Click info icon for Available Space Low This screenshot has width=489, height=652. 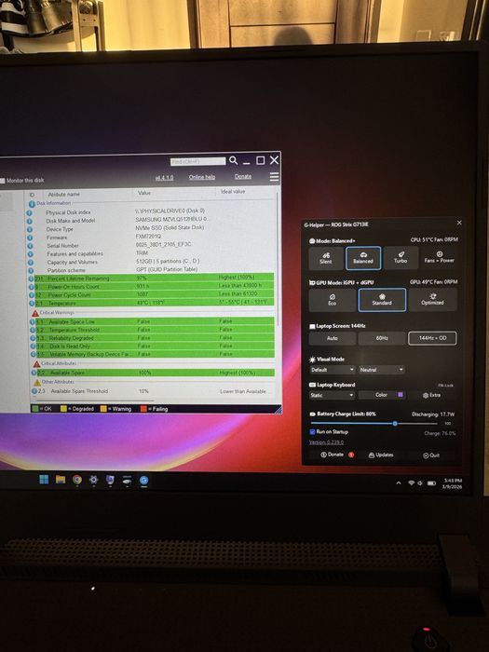point(33,322)
